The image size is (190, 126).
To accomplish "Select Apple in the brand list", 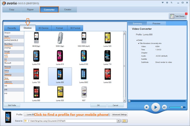I will (14, 37).
